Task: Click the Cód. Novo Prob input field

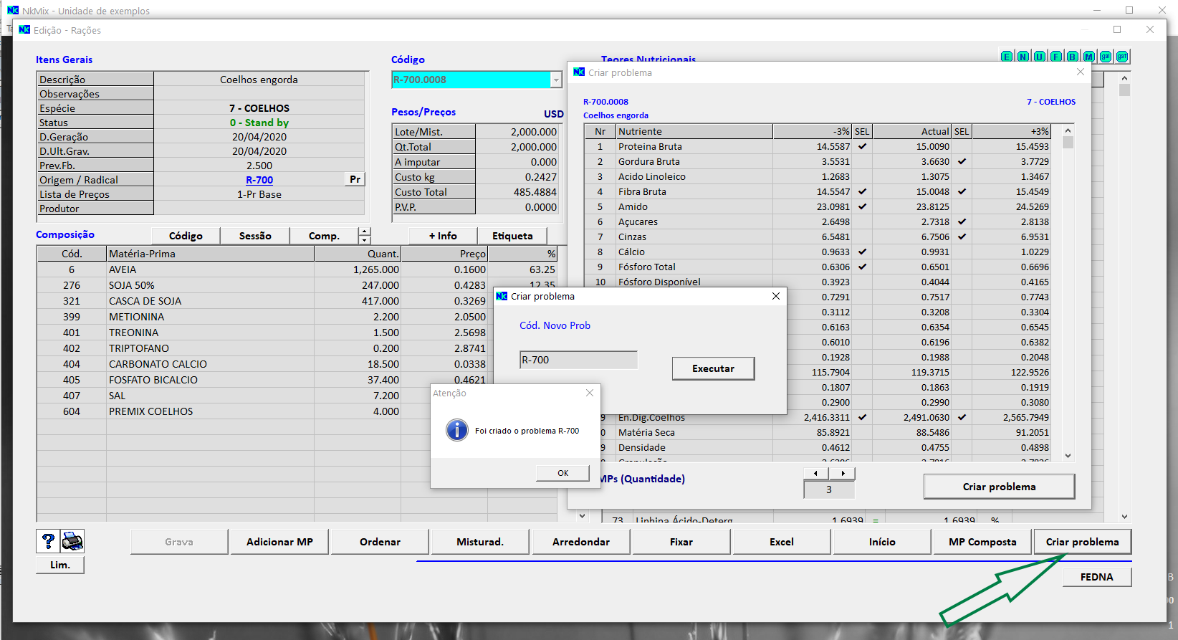Action: [x=578, y=360]
